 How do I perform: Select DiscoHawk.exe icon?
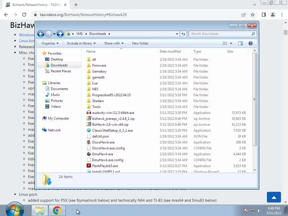[x=89, y=142]
